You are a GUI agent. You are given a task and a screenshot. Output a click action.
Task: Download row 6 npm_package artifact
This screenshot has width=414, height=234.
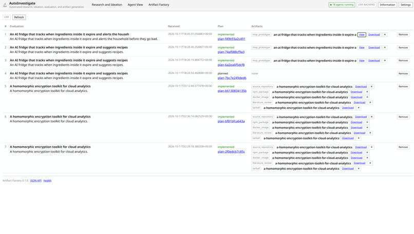point(356,122)
